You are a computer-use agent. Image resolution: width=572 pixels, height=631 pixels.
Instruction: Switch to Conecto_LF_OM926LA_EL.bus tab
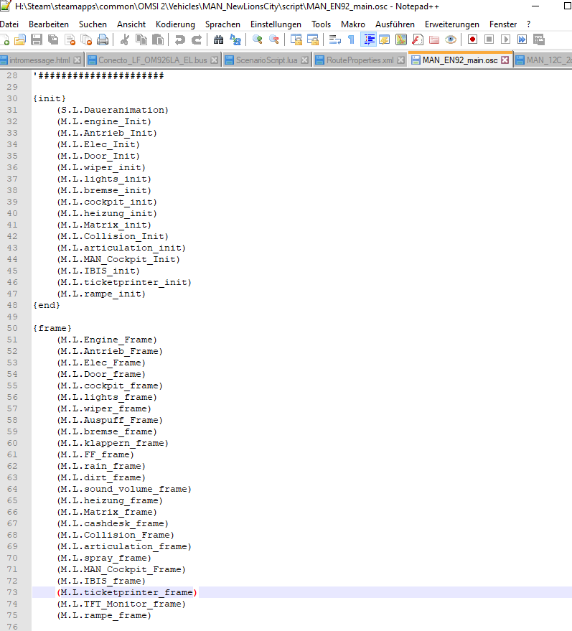click(152, 60)
